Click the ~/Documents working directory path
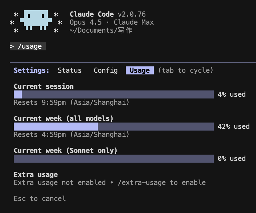The width and height of the screenshot is (256, 213). click(101, 30)
